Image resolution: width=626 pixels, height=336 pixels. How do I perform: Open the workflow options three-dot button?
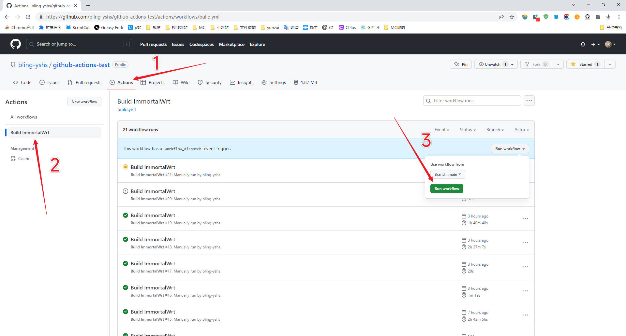(x=529, y=101)
